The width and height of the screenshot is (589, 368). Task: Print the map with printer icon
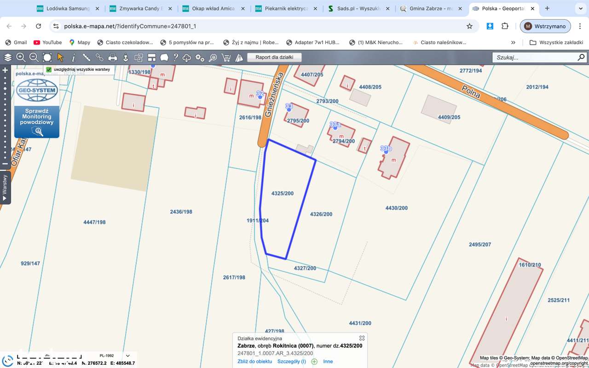coord(112,57)
